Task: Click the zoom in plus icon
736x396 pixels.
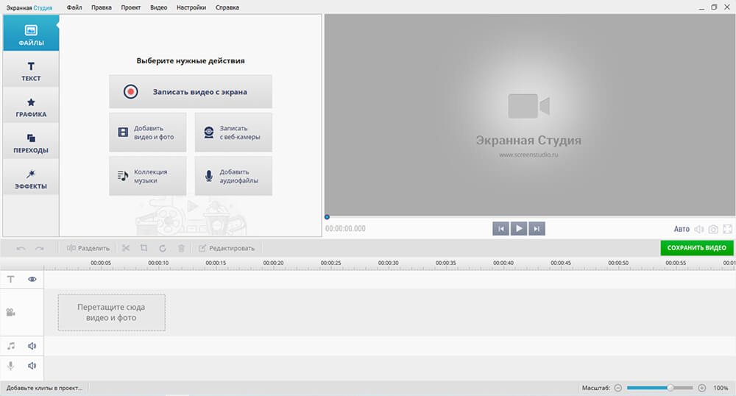Action: click(x=701, y=388)
